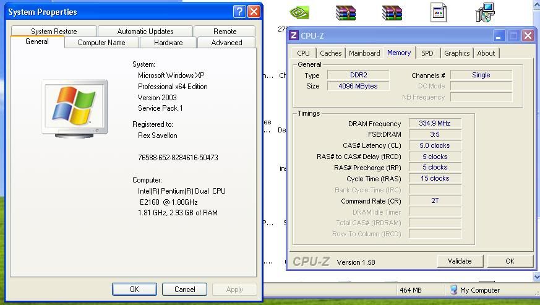Image resolution: width=540 pixels, height=305 pixels.
Task: Click the Validate button in CPU-Z
Action: point(460,261)
